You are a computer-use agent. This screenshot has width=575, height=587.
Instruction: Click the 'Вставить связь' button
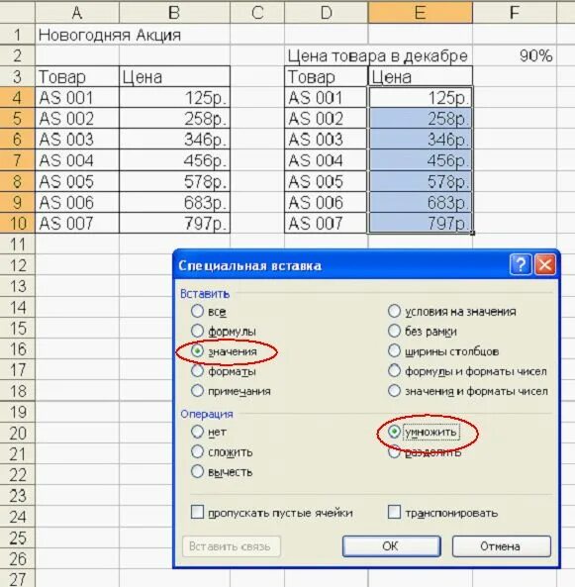click(232, 546)
